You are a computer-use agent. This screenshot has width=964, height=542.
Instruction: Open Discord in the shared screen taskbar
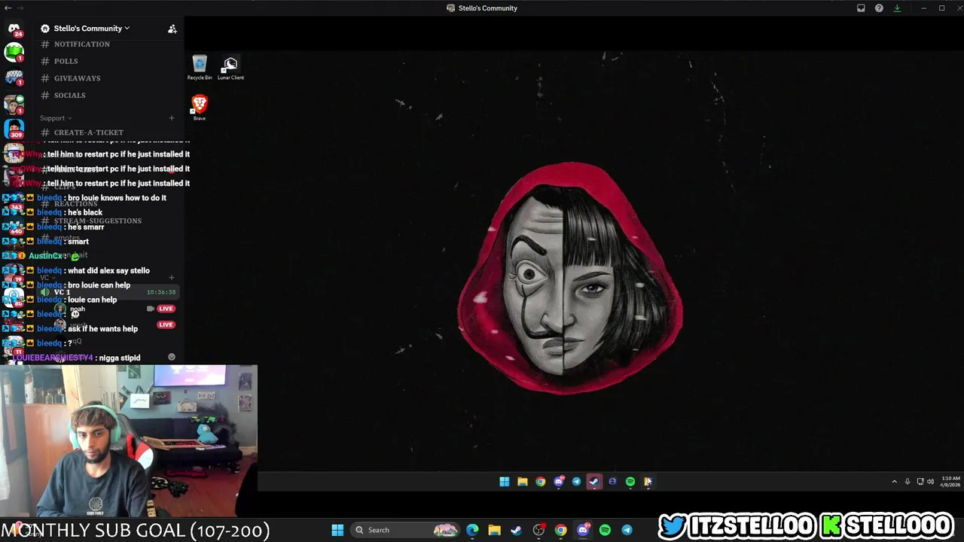click(559, 482)
